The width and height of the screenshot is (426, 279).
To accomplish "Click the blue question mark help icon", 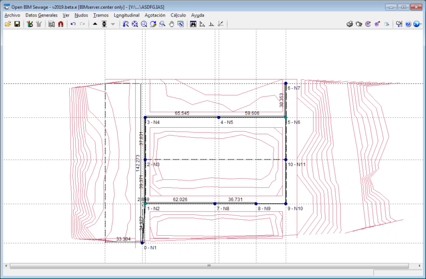I will click(x=408, y=24).
